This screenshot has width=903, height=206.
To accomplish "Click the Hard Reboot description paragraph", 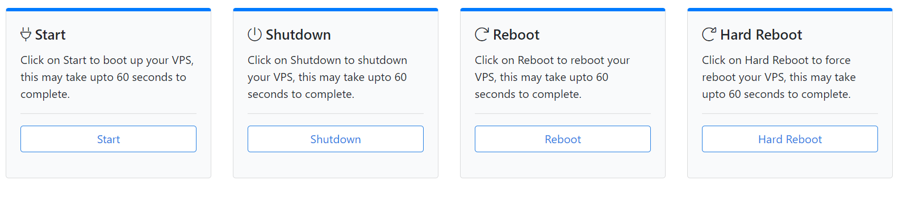I will [x=779, y=77].
